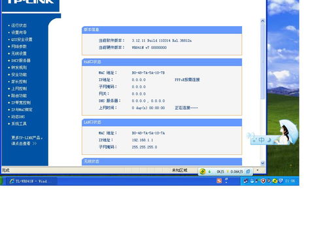Expand 转发规则 in the sidebar menu
The height and width of the screenshot is (245, 327).
click(x=19, y=67)
